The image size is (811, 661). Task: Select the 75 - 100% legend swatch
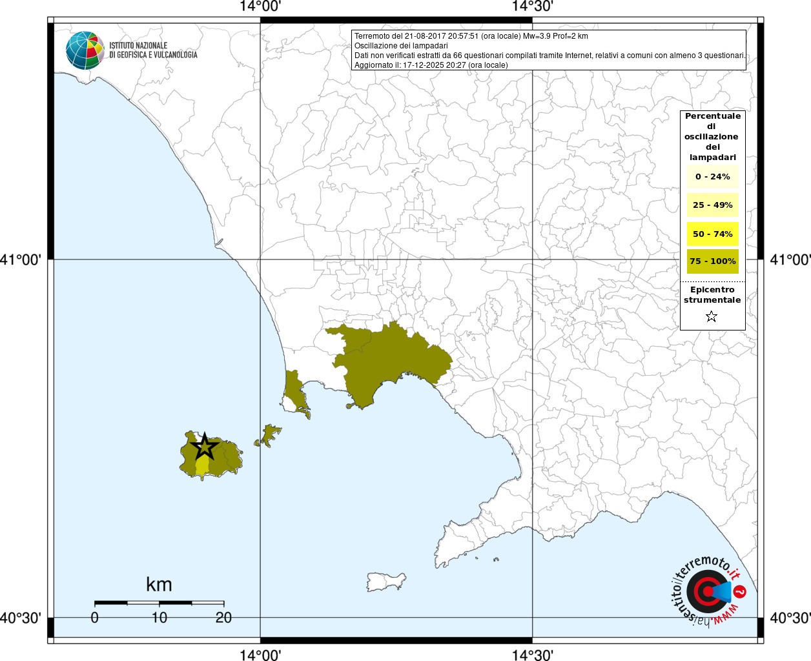click(x=713, y=261)
